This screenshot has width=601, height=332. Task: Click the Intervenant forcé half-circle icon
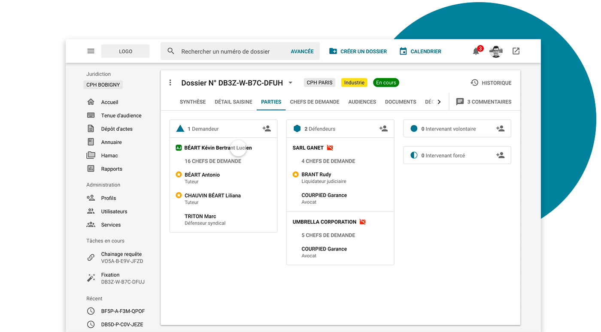pos(414,155)
